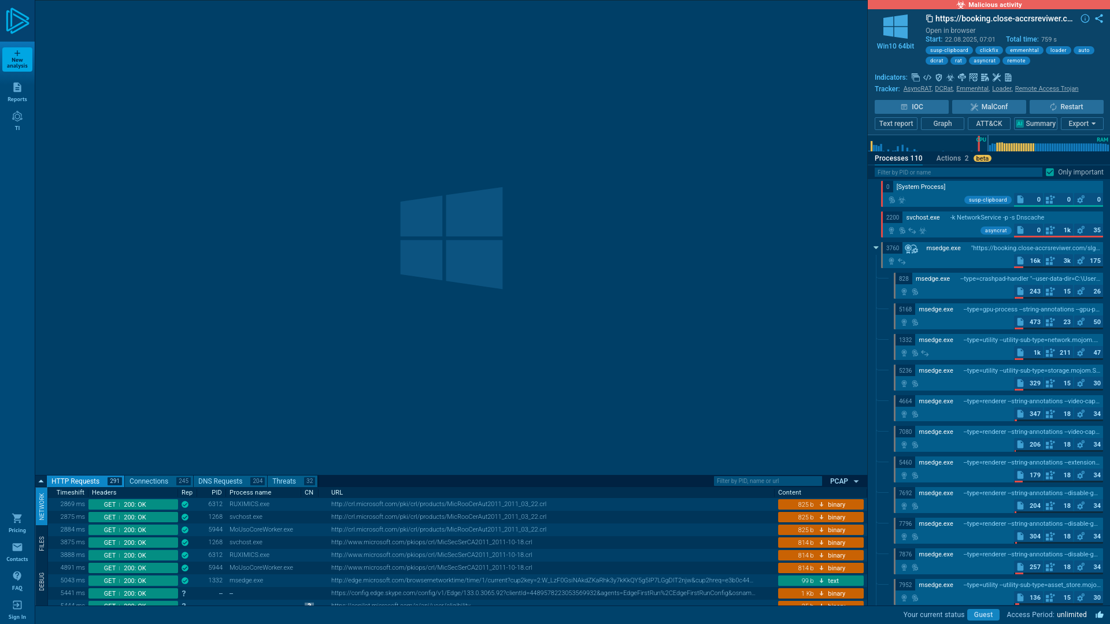
Task: Click the ANY.RUN logo icon
Action: tap(17, 21)
